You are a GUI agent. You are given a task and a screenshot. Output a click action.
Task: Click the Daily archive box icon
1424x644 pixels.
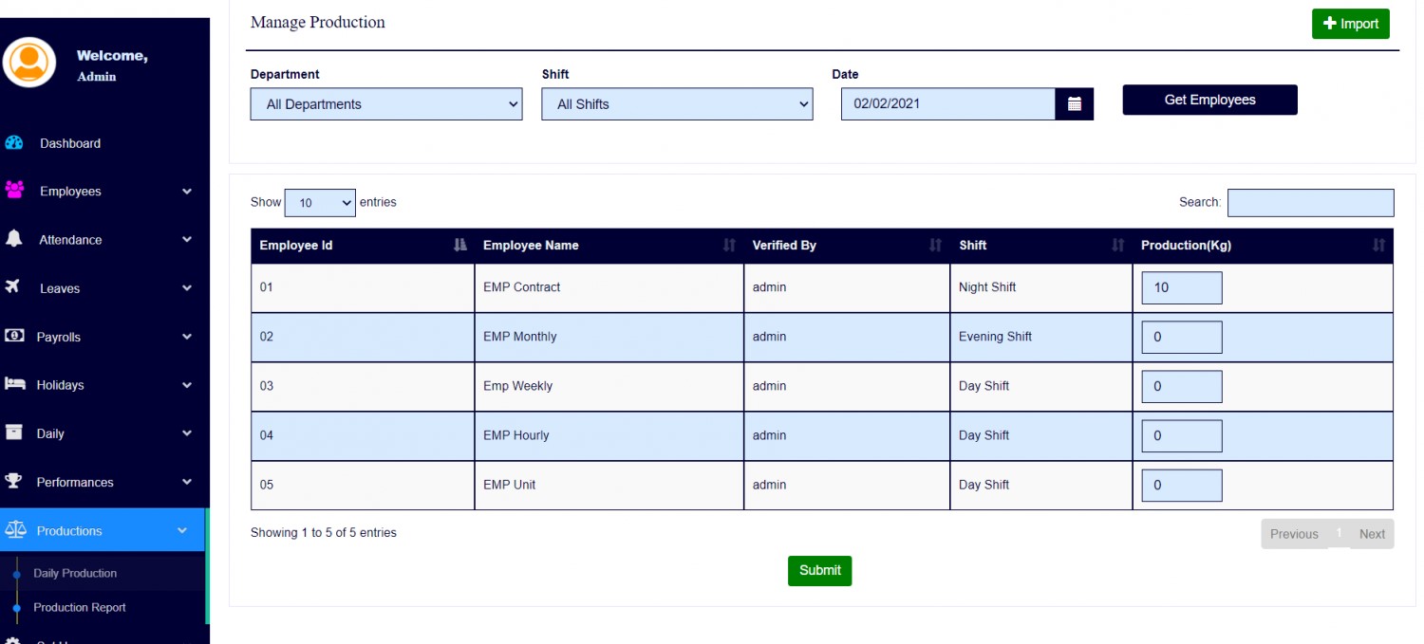pyautogui.click(x=14, y=432)
